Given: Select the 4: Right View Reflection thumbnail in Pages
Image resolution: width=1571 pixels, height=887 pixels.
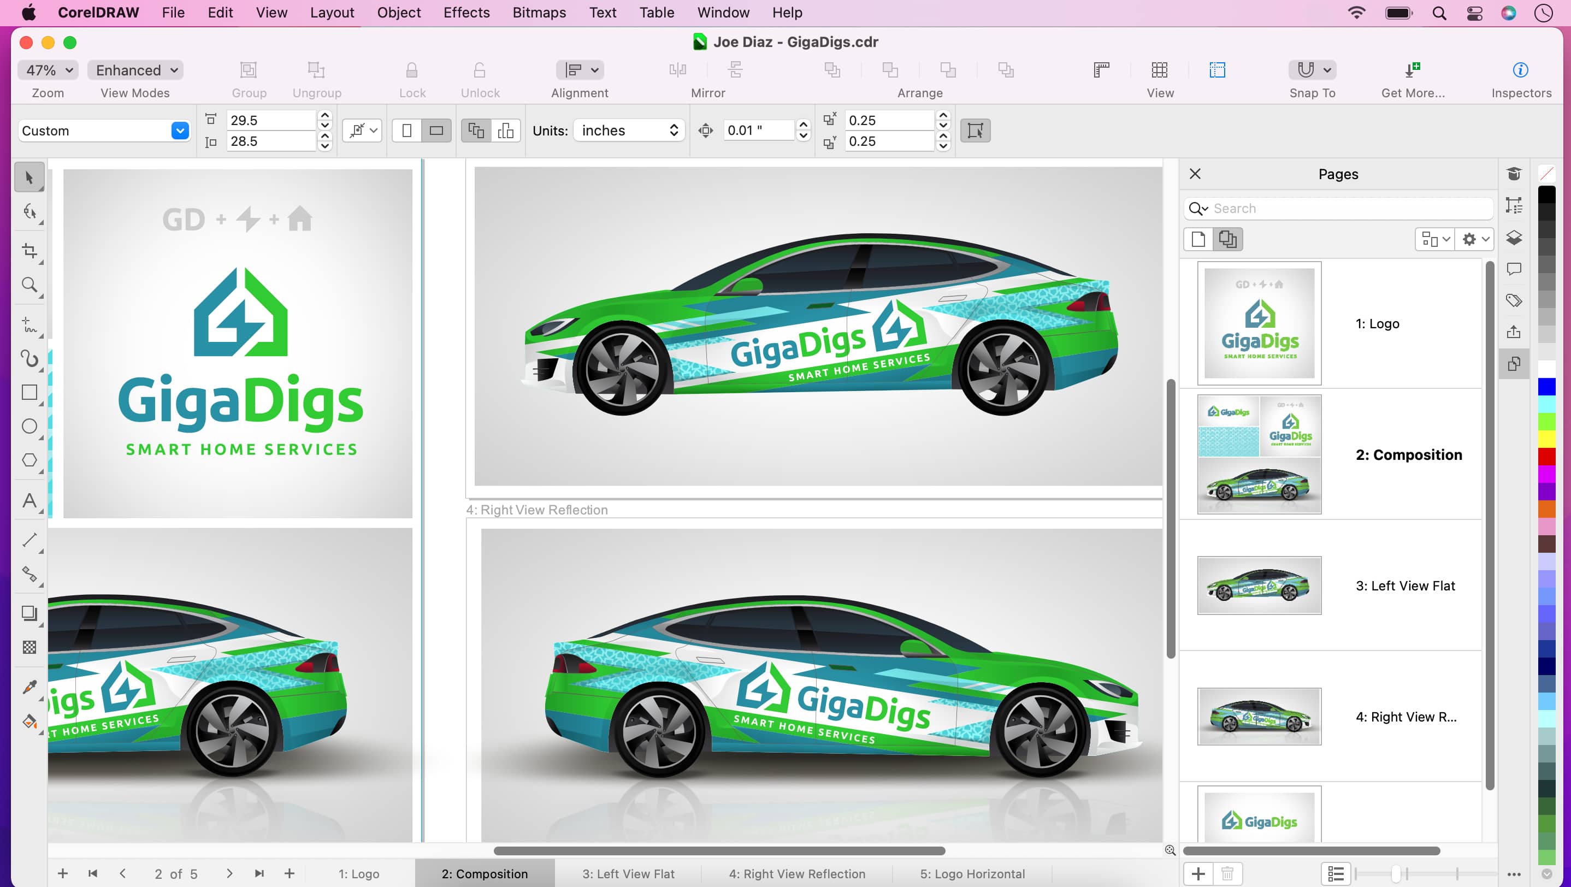Looking at the screenshot, I should tap(1259, 716).
